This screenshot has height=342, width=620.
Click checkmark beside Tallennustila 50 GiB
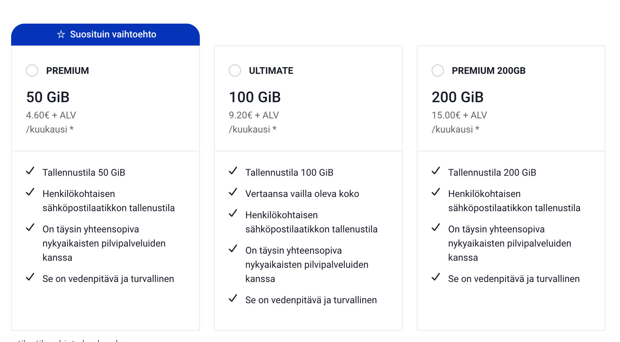[30, 171]
